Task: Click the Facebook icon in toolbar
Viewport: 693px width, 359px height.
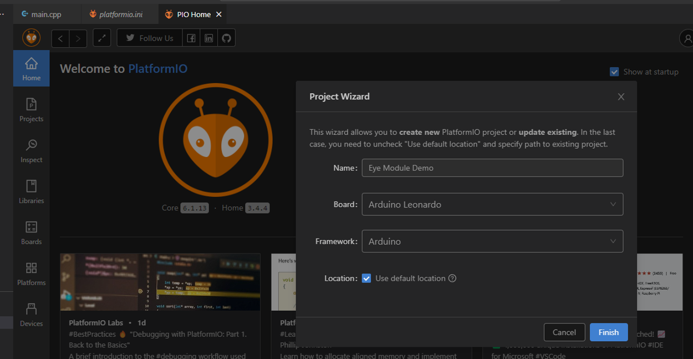Action: [191, 38]
